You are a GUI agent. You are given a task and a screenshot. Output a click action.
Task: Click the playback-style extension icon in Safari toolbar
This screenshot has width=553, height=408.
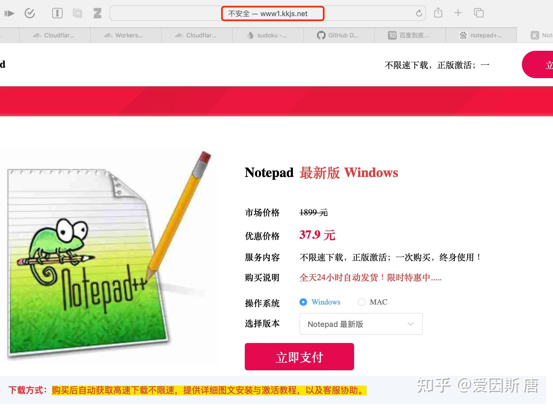pos(9,13)
